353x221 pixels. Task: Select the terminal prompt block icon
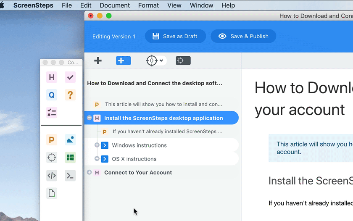(x=70, y=176)
